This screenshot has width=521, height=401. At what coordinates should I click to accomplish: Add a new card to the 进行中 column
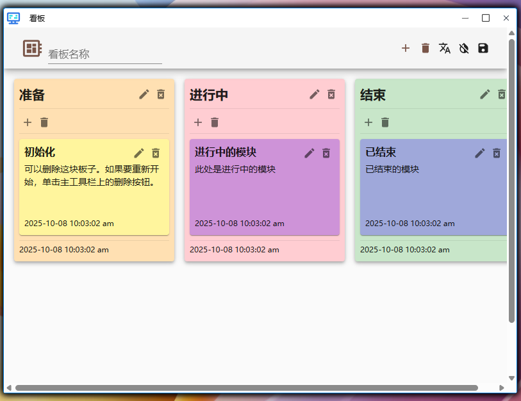click(198, 122)
